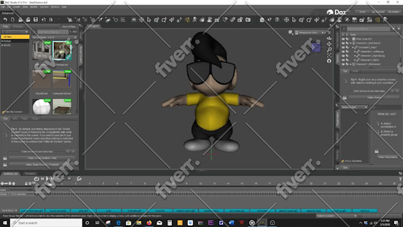403x227 pixels.
Task: Collapse the Character1_Hips tree node
Action: [x=353, y=47]
